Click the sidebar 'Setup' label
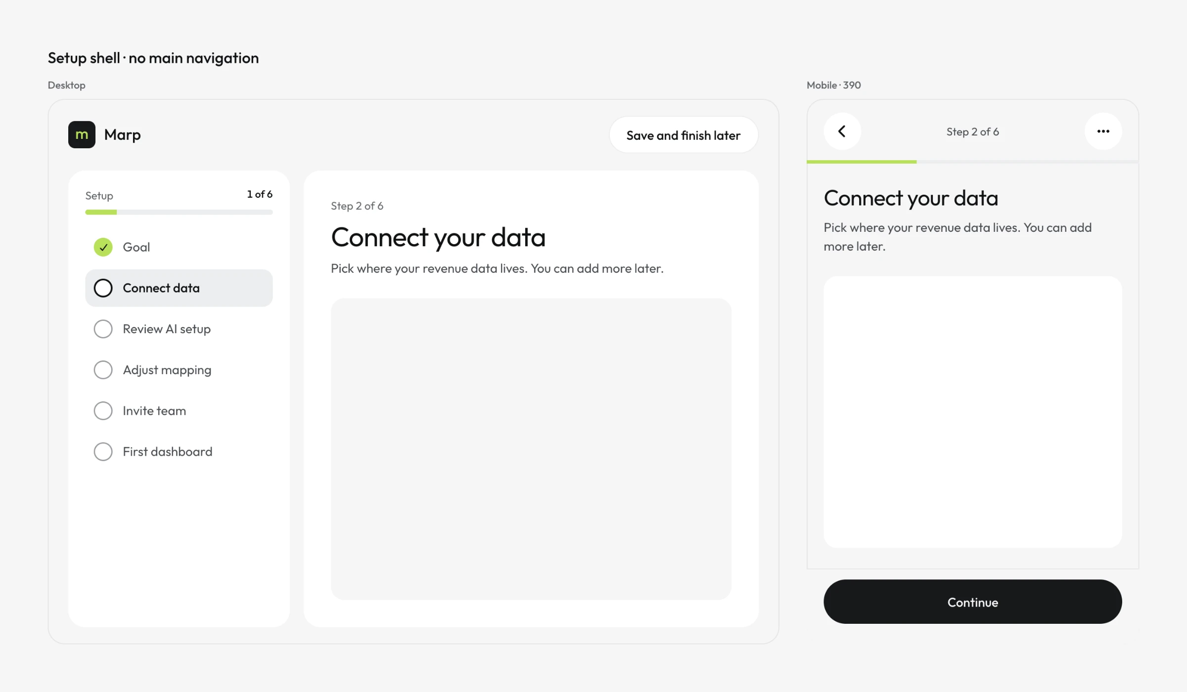 pyautogui.click(x=99, y=196)
